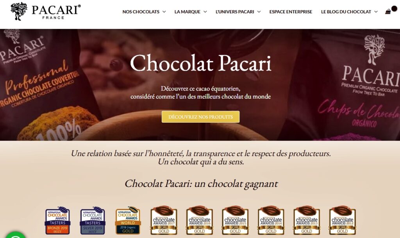400x238 pixels.
Task: Open the Espace Entreprise menu item
Action: pyautogui.click(x=291, y=12)
